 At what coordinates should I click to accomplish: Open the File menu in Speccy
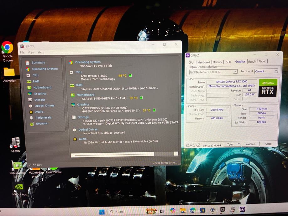click(22, 53)
